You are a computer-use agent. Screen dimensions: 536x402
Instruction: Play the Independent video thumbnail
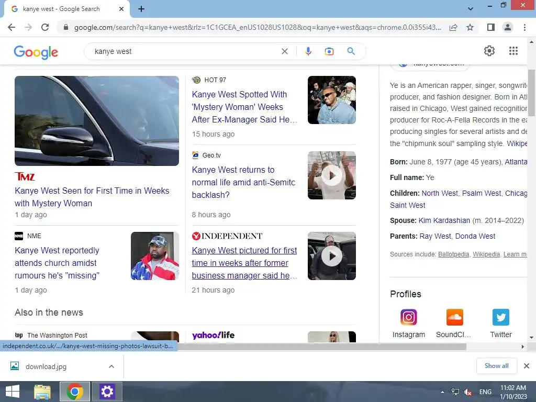(331, 256)
